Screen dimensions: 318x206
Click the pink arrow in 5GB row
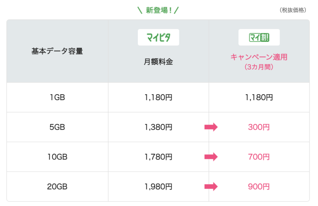coord(211,127)
